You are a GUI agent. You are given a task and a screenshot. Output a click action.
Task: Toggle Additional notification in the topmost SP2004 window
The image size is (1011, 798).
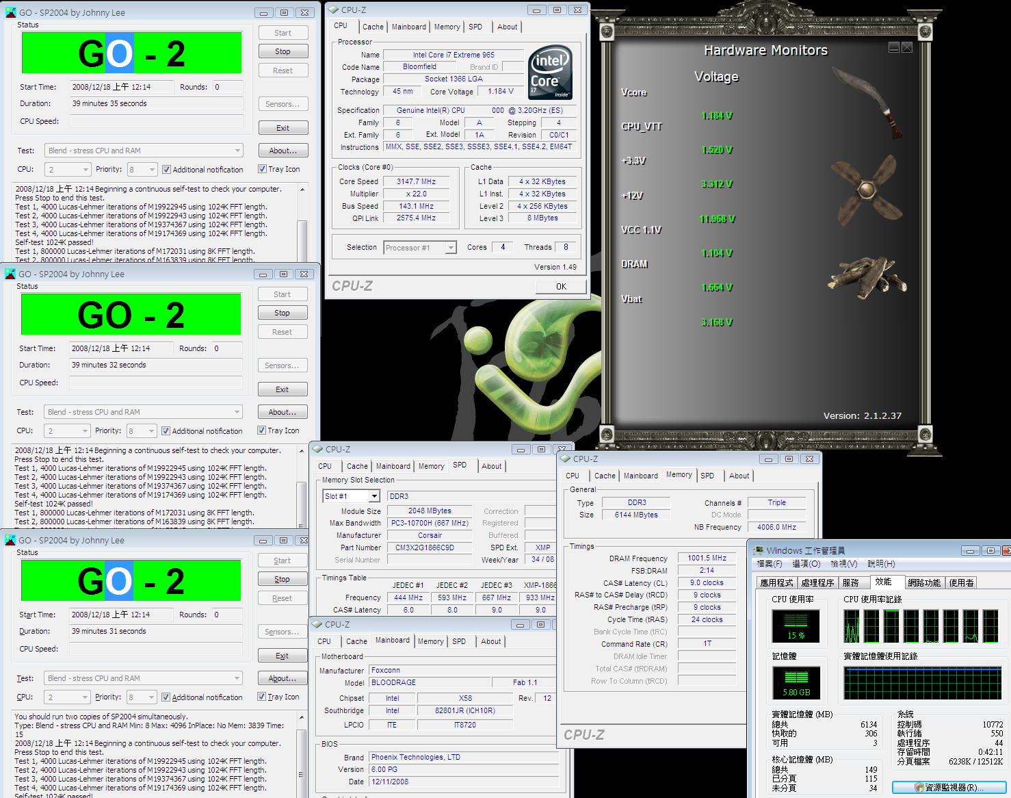click(x=166, y=170)
